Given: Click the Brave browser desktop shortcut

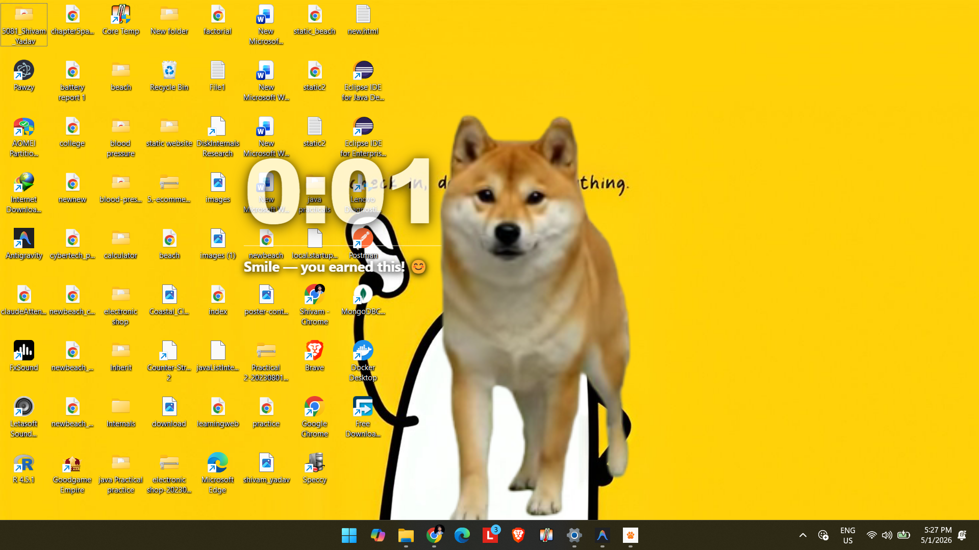Looking at the screenshot, I should tap(315, 356).
